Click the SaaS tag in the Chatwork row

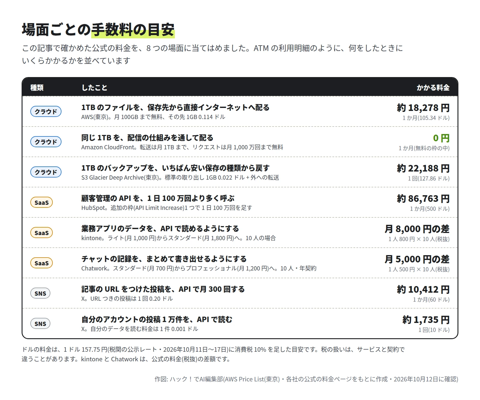click(x=41, y=263)
